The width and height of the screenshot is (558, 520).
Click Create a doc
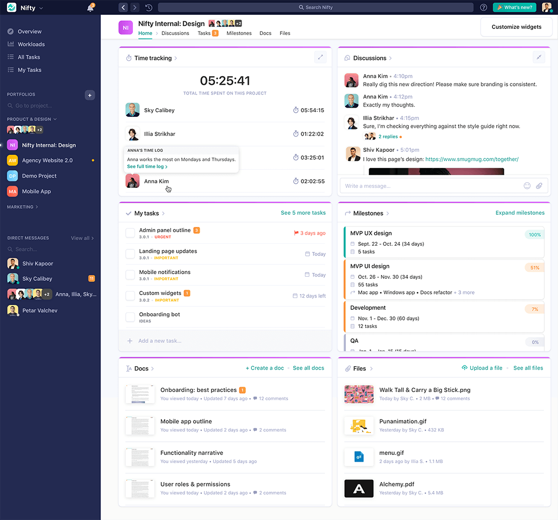pyautogui.click(x=265, y=368)
